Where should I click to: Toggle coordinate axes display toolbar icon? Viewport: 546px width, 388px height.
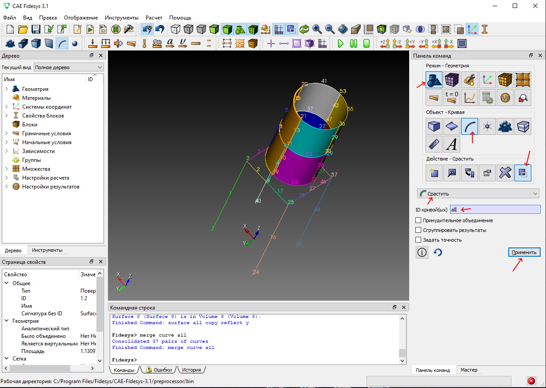click(472, 30)
